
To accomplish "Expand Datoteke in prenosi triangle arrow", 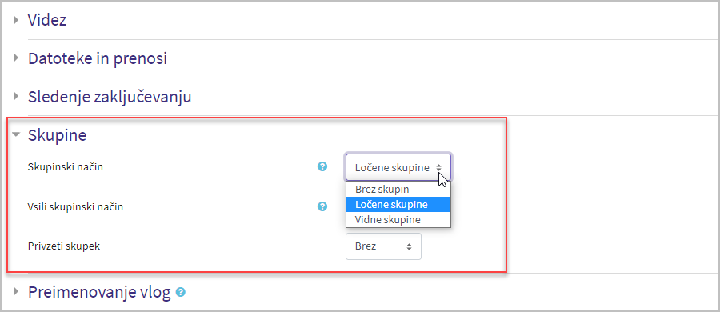I will pos(17,58).
